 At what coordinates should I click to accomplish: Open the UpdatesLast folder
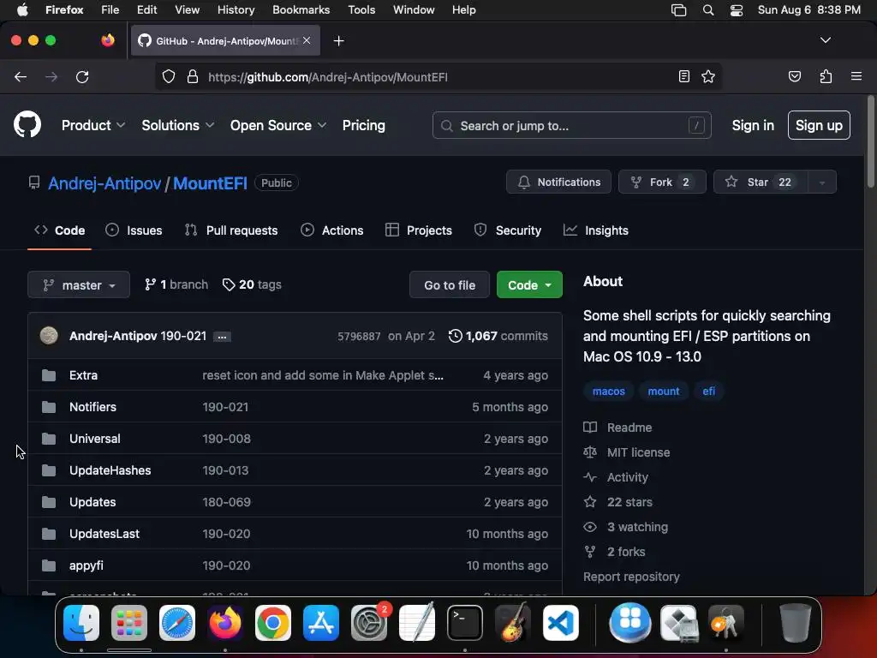[x=104, y=534]
